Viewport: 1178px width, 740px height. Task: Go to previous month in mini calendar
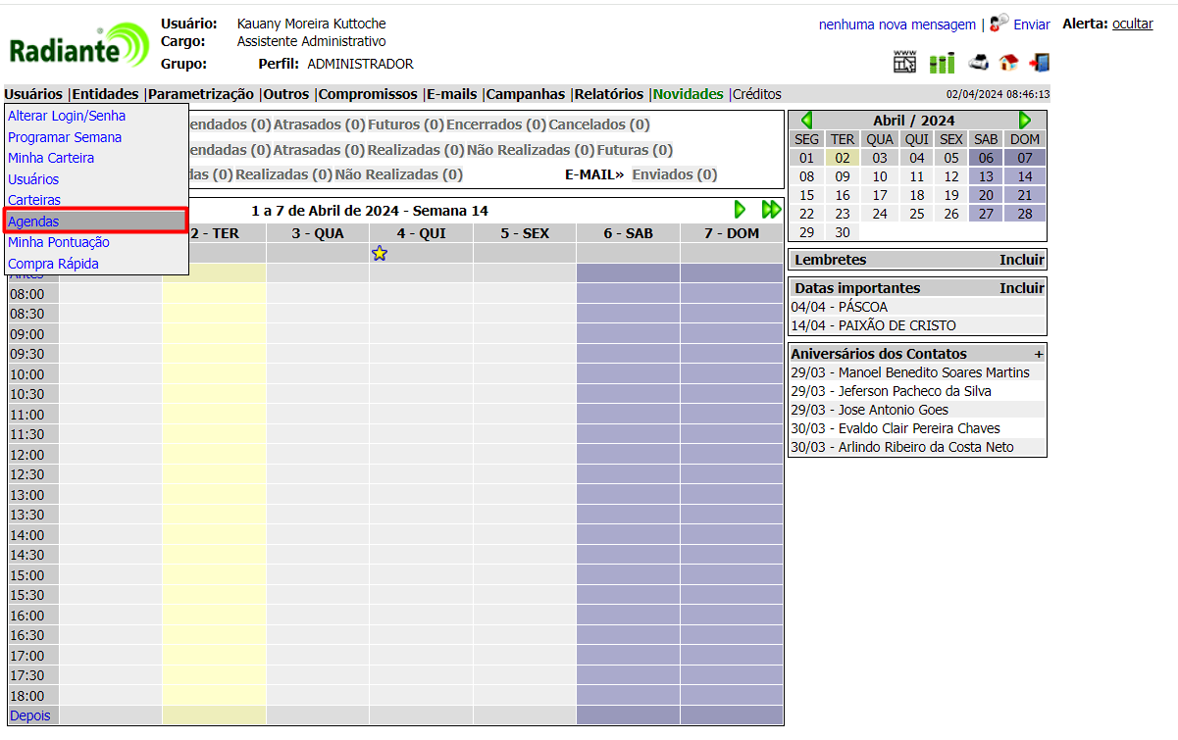click(806, 121)
